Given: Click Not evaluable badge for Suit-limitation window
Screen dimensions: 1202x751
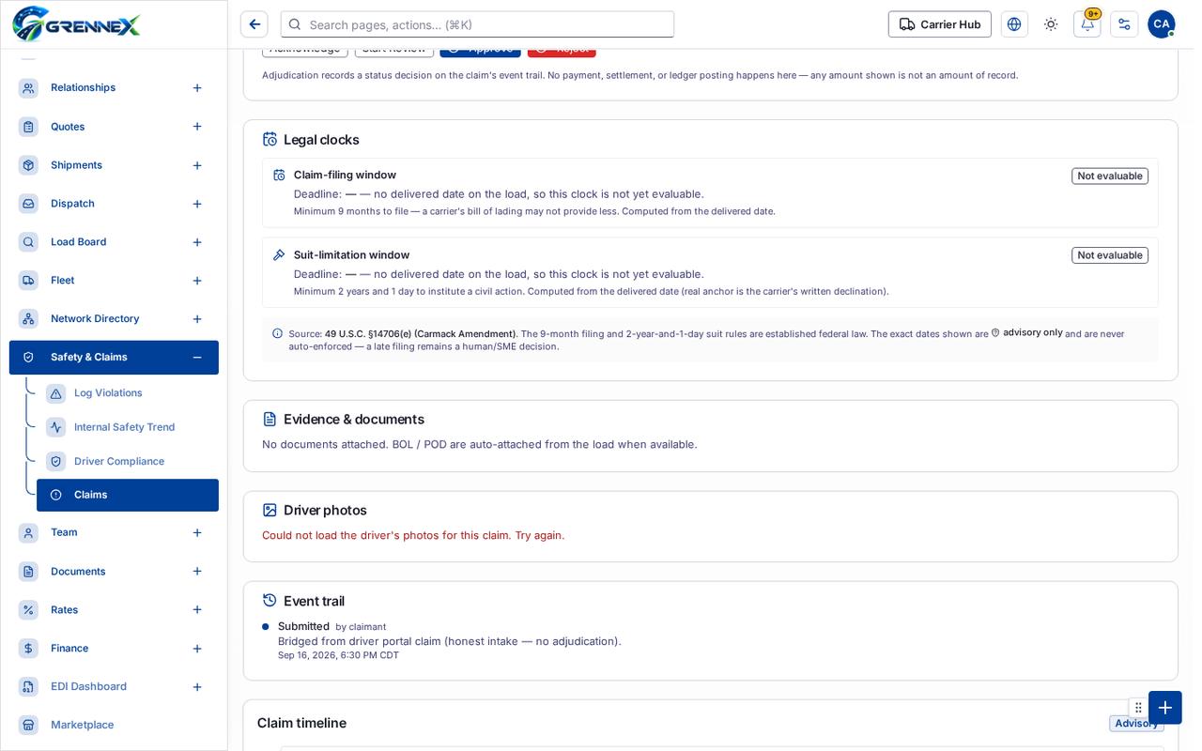Looking at the screenshot, I should 1110,255.
